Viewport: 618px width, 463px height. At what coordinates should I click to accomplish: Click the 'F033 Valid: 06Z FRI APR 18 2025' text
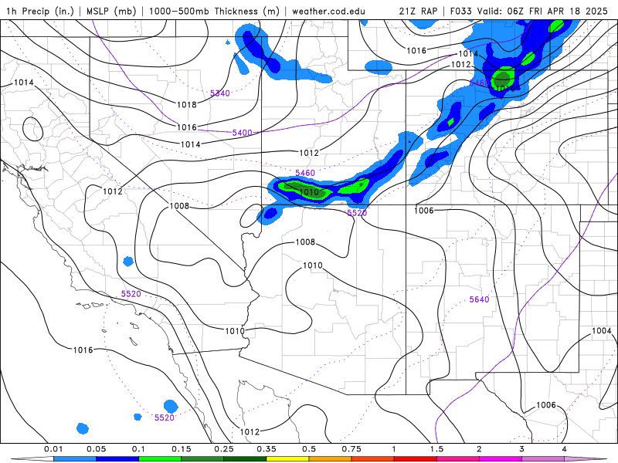click(529, 11)
